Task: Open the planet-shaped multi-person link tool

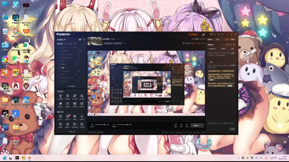Action: pyautogui.click(x=75, y=96)
